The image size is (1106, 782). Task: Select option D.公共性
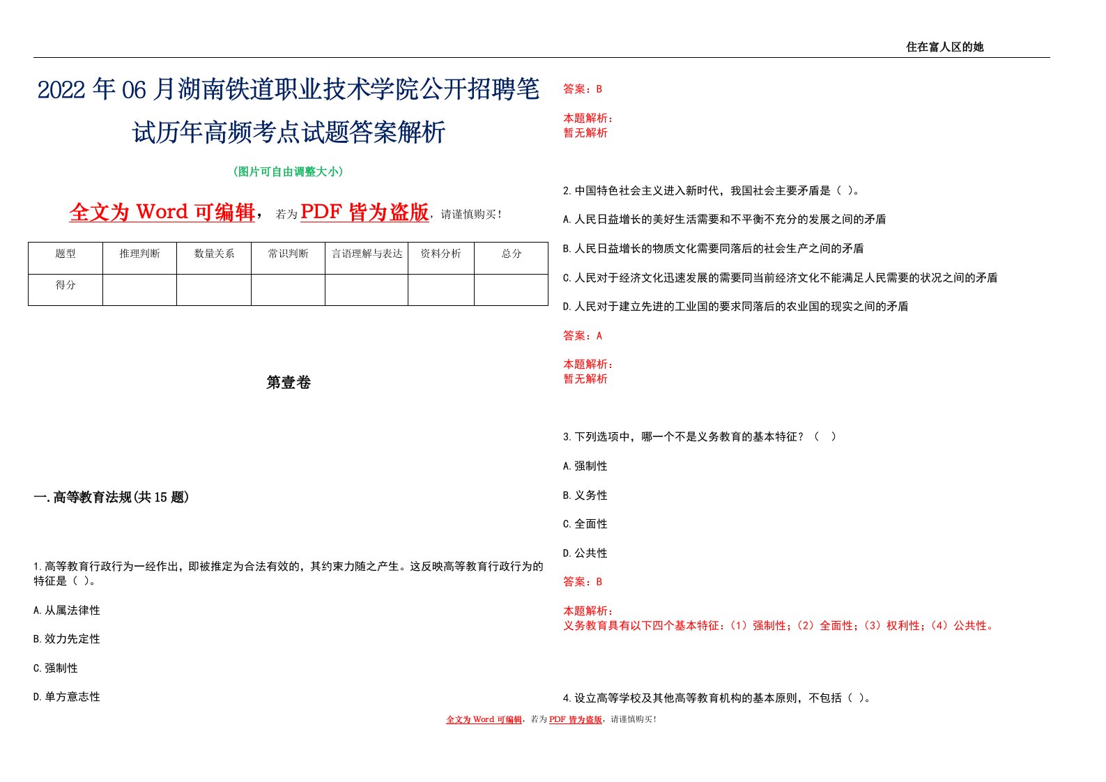(585, 553)
